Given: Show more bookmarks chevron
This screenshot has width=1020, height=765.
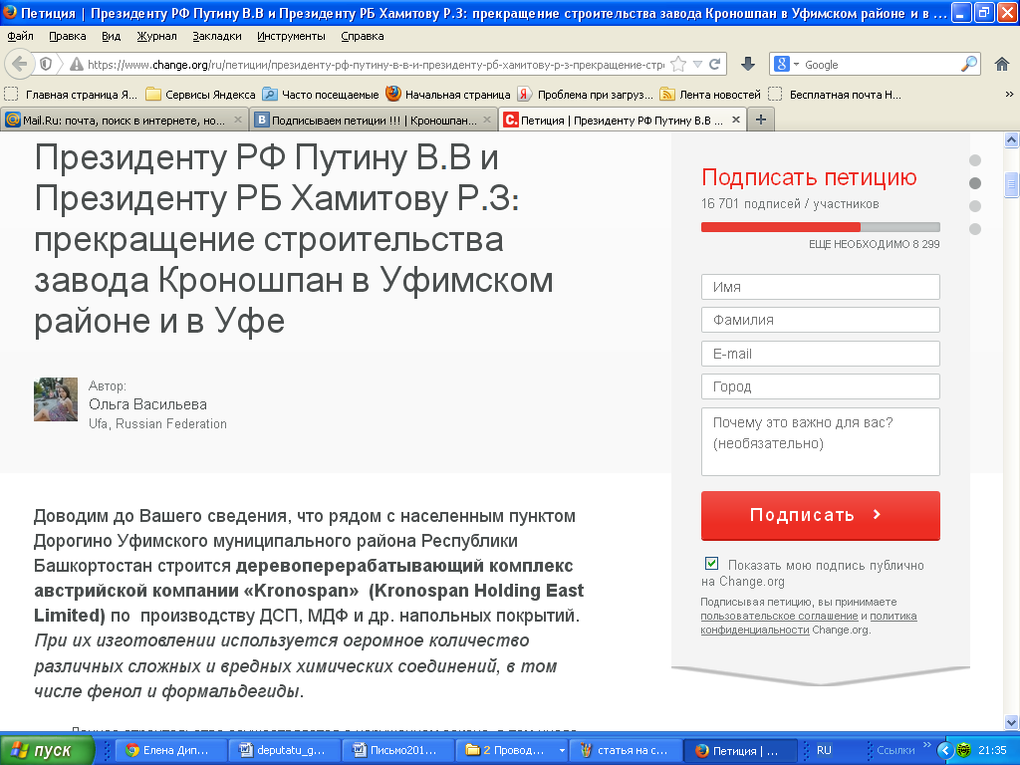Looking at the screenshot, I should click(x=1009, y=95).
